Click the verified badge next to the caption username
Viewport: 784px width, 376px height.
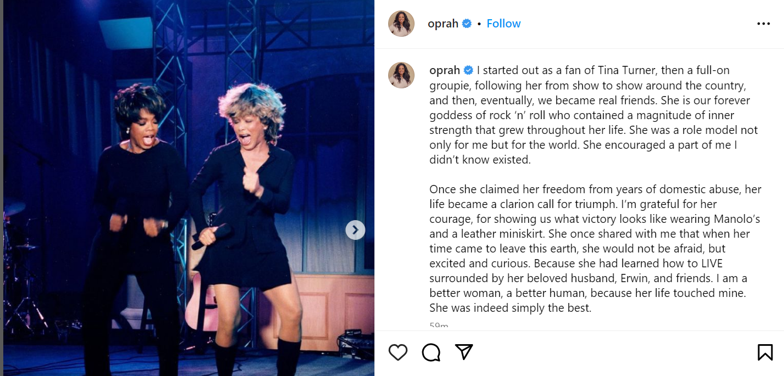(x=469, y=70)
